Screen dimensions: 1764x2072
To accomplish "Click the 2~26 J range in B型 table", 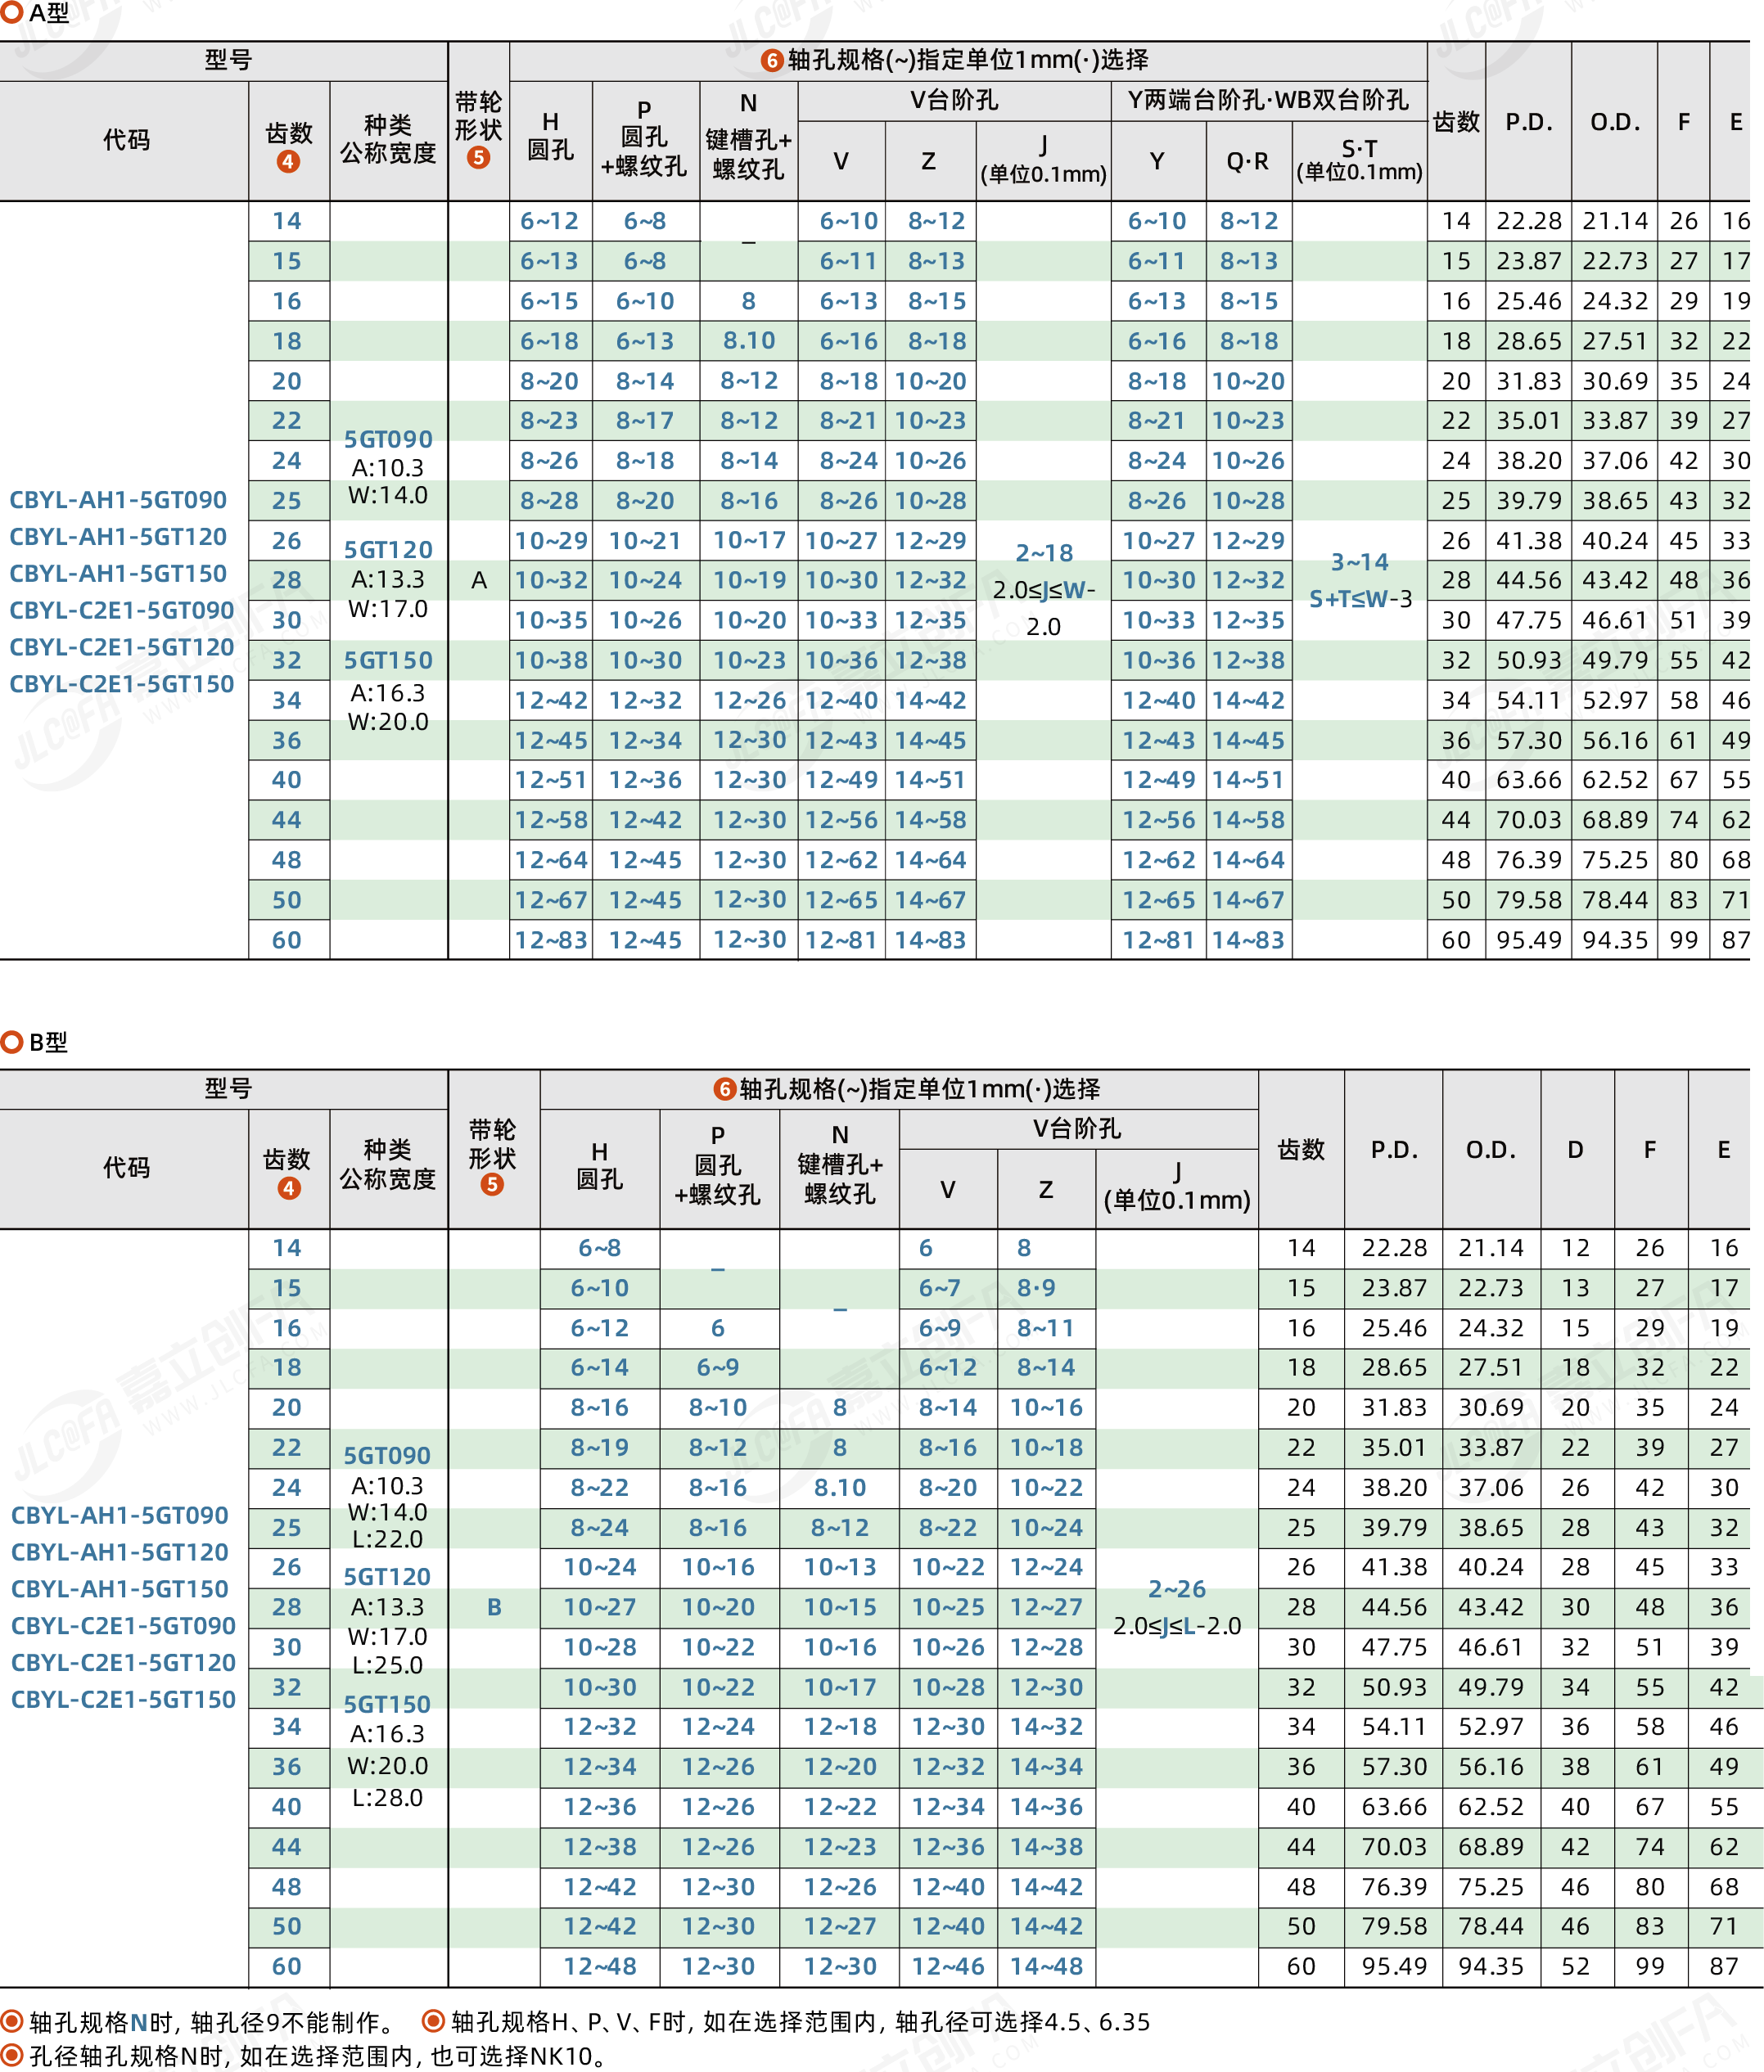I will click(1176, 1588).
